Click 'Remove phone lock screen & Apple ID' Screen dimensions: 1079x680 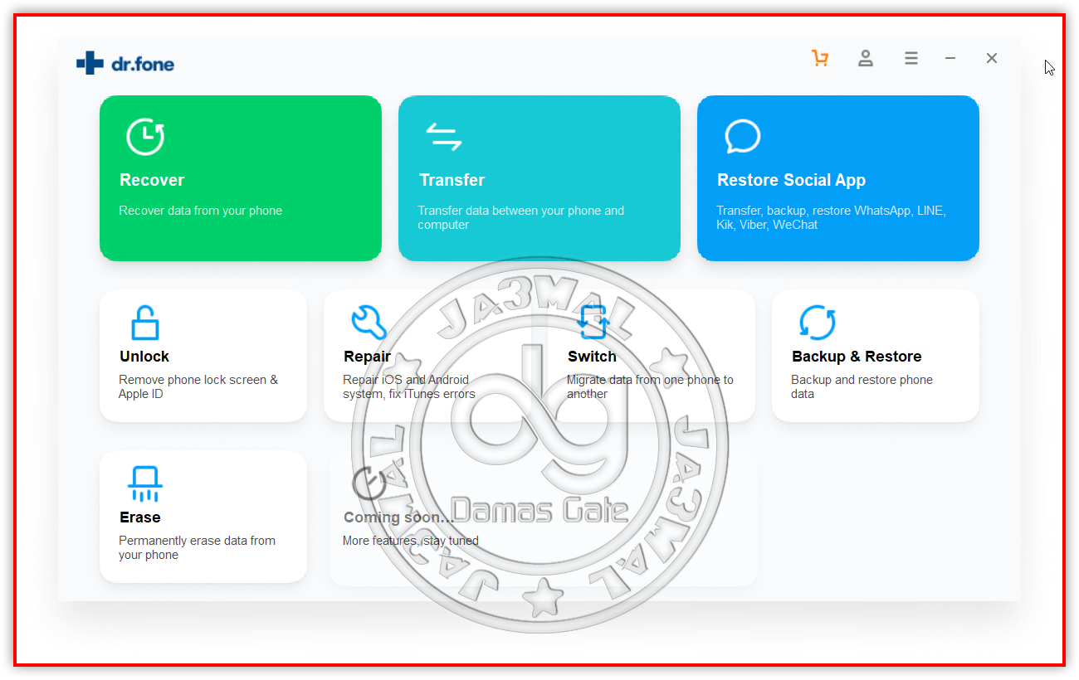pos(198,386)
